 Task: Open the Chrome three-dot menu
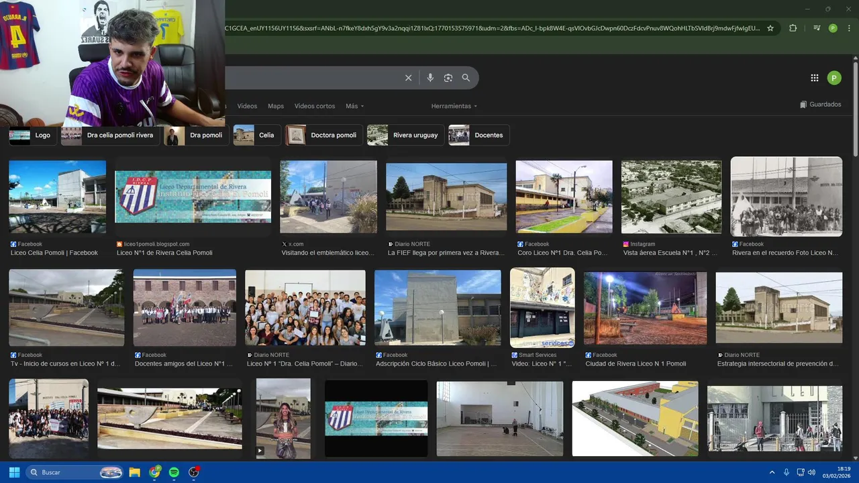pyautogui.click(x=848, y=28)
